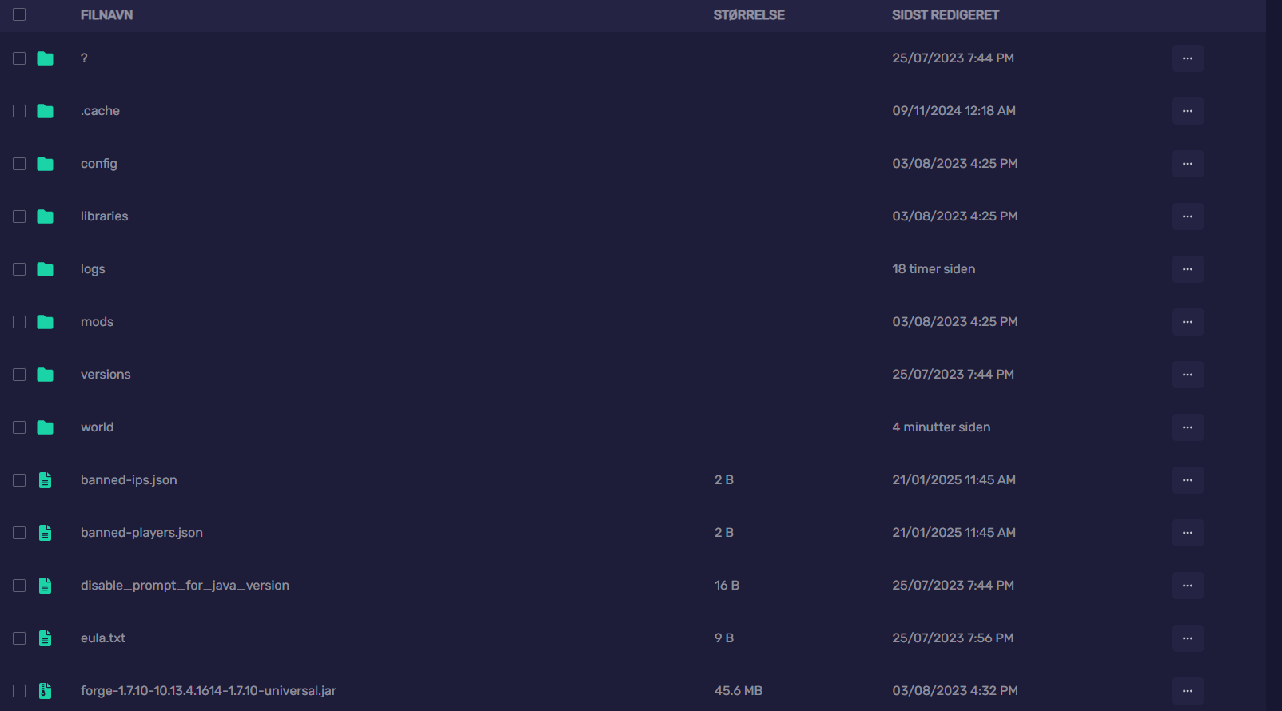The width and height of the screenshot is (1282, 711).
Task: Click the folder icon next to mods
Action: click(x=46, y=322)
